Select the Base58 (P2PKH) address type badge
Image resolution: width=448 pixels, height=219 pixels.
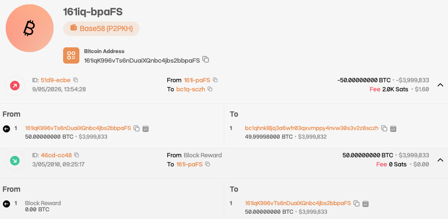click(x=101, y=29)
